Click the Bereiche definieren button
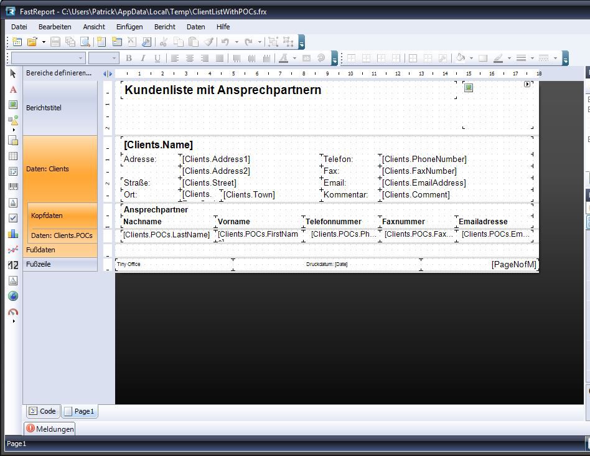This screenshot has height=456, width=590. (59, 73)
